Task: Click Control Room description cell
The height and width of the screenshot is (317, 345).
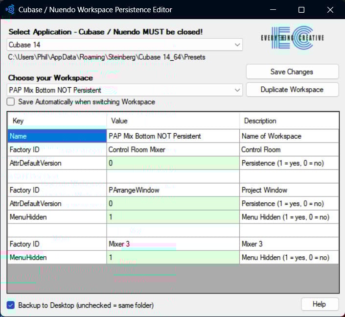Action: pos(289,149)
